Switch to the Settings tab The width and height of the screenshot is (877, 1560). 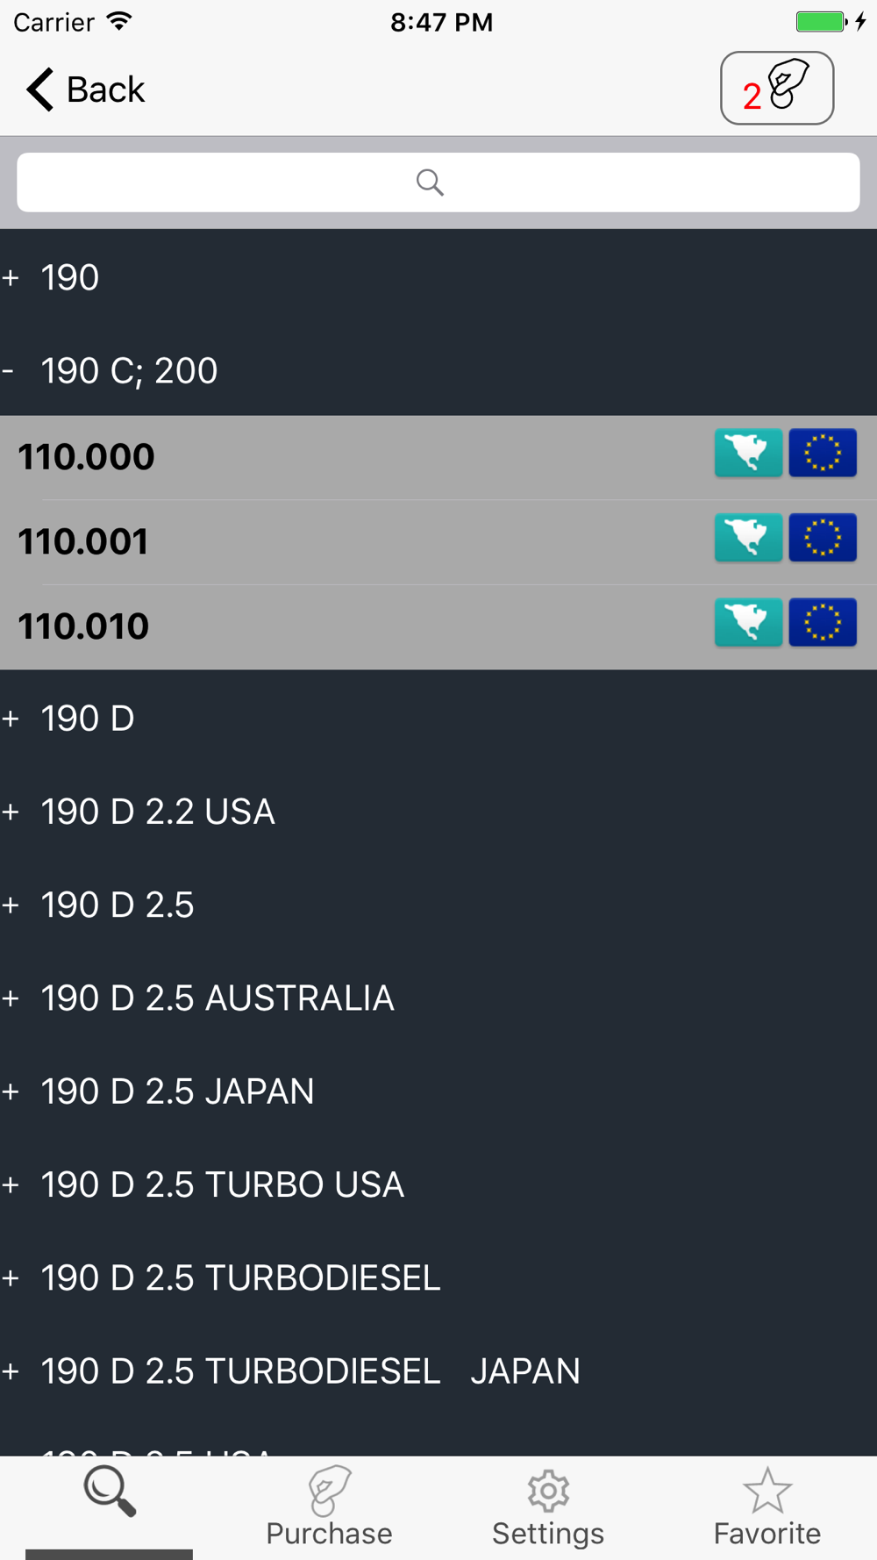point(548,1507)
